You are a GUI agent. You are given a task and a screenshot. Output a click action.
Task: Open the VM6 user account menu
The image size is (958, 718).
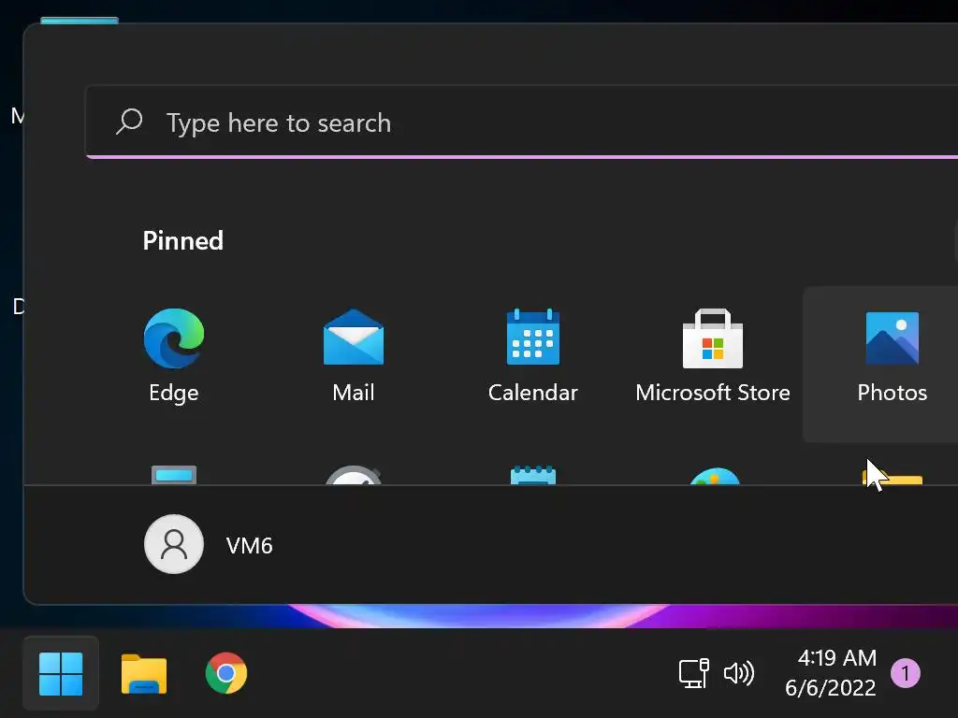(208, 545)
